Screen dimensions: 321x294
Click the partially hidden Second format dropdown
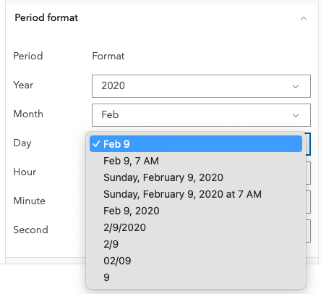pos(308,231)
